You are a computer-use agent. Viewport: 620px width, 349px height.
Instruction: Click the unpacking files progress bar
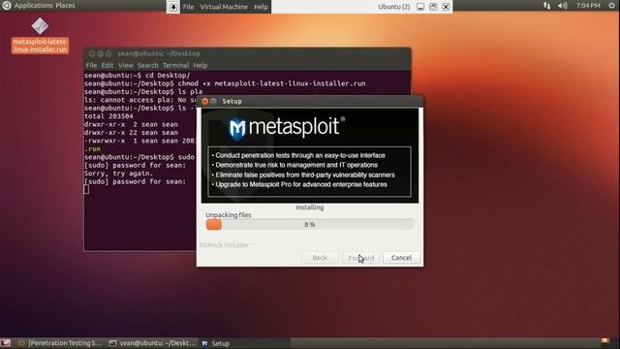(x=310, y=225)
